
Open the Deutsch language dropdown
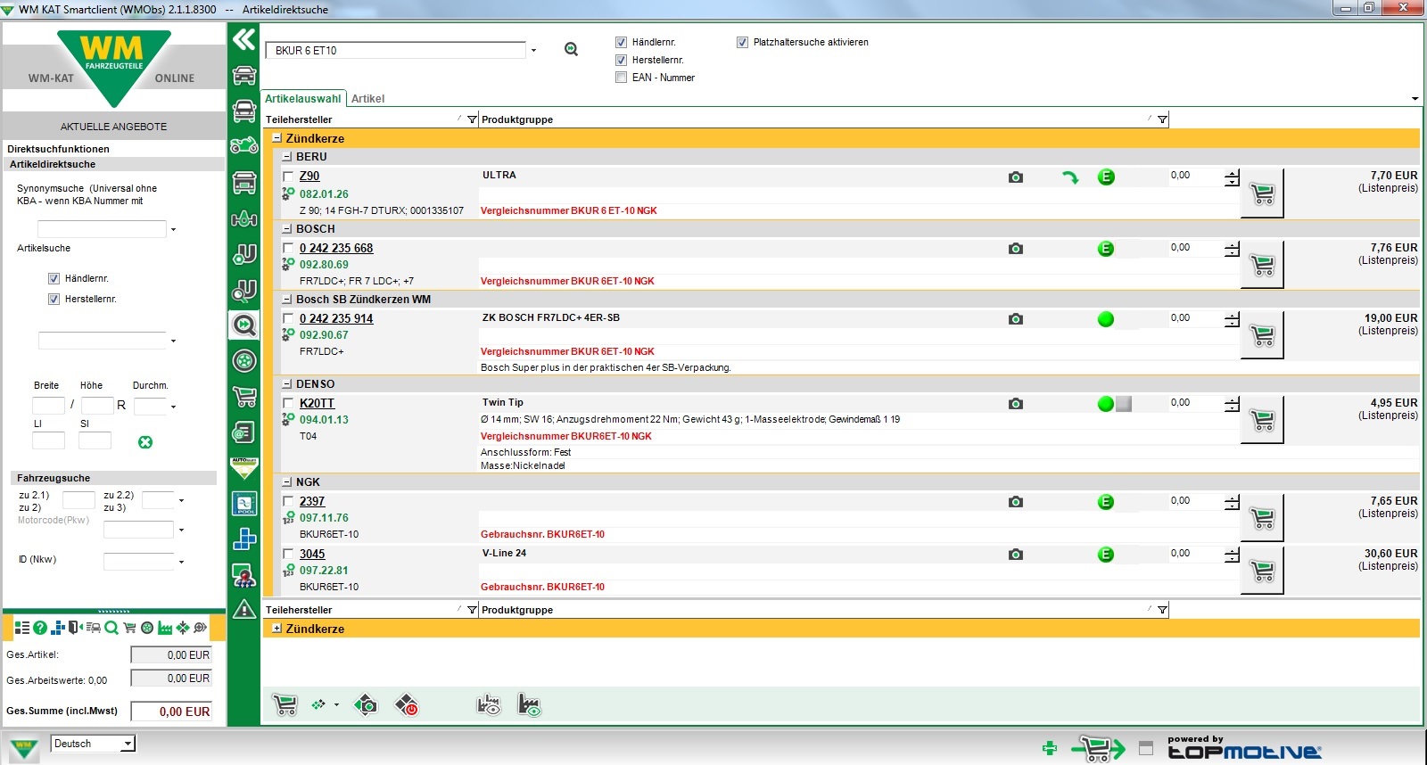(128, 744)
